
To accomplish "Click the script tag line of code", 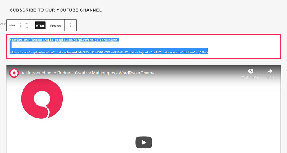I will click(63, 40).
